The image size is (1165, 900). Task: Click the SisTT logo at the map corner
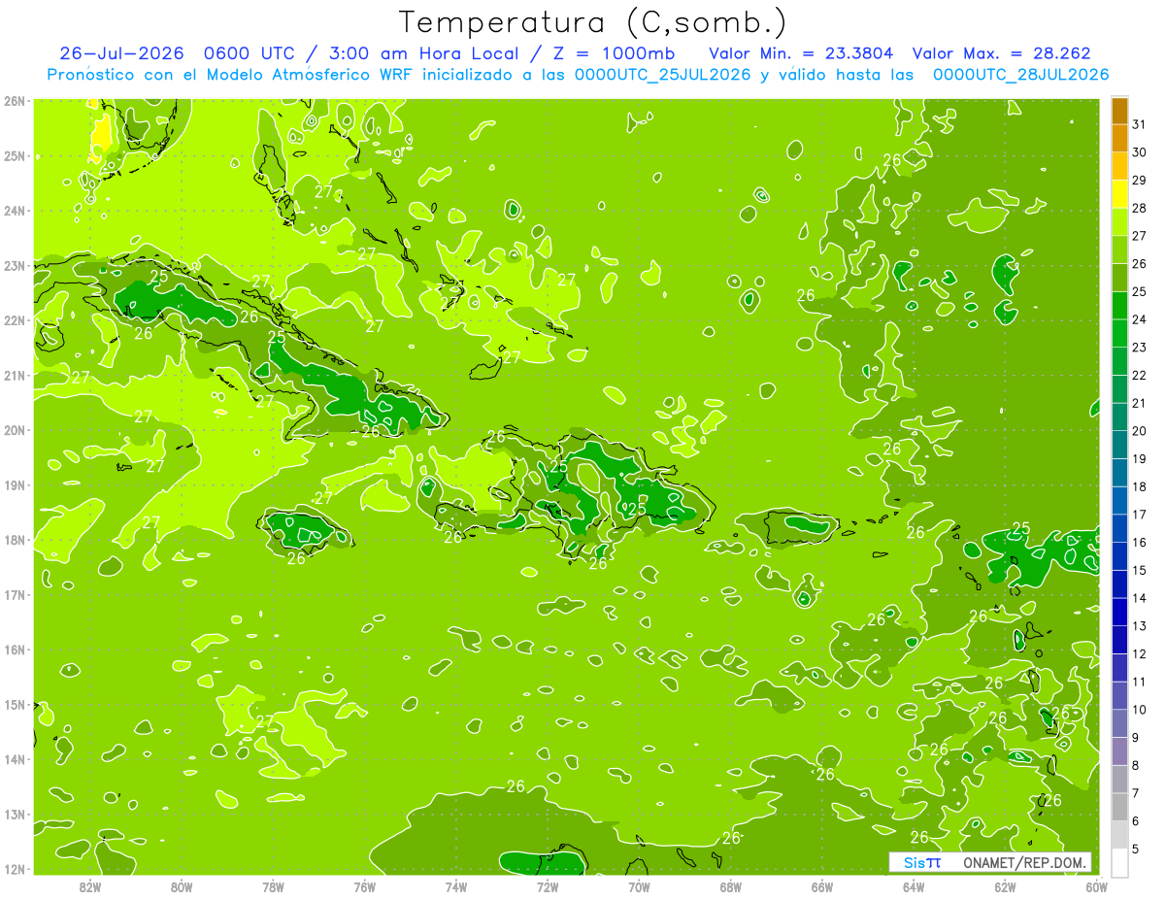tap(921, 862)
